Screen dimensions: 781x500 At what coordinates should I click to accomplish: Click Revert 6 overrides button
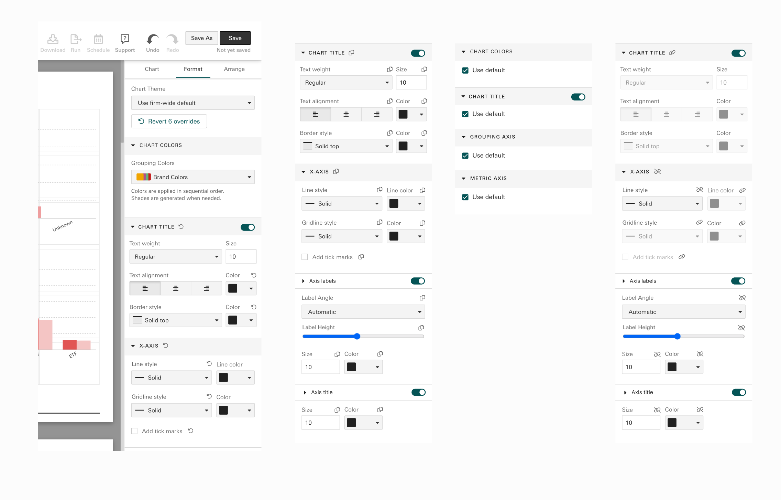coord(169,121)
